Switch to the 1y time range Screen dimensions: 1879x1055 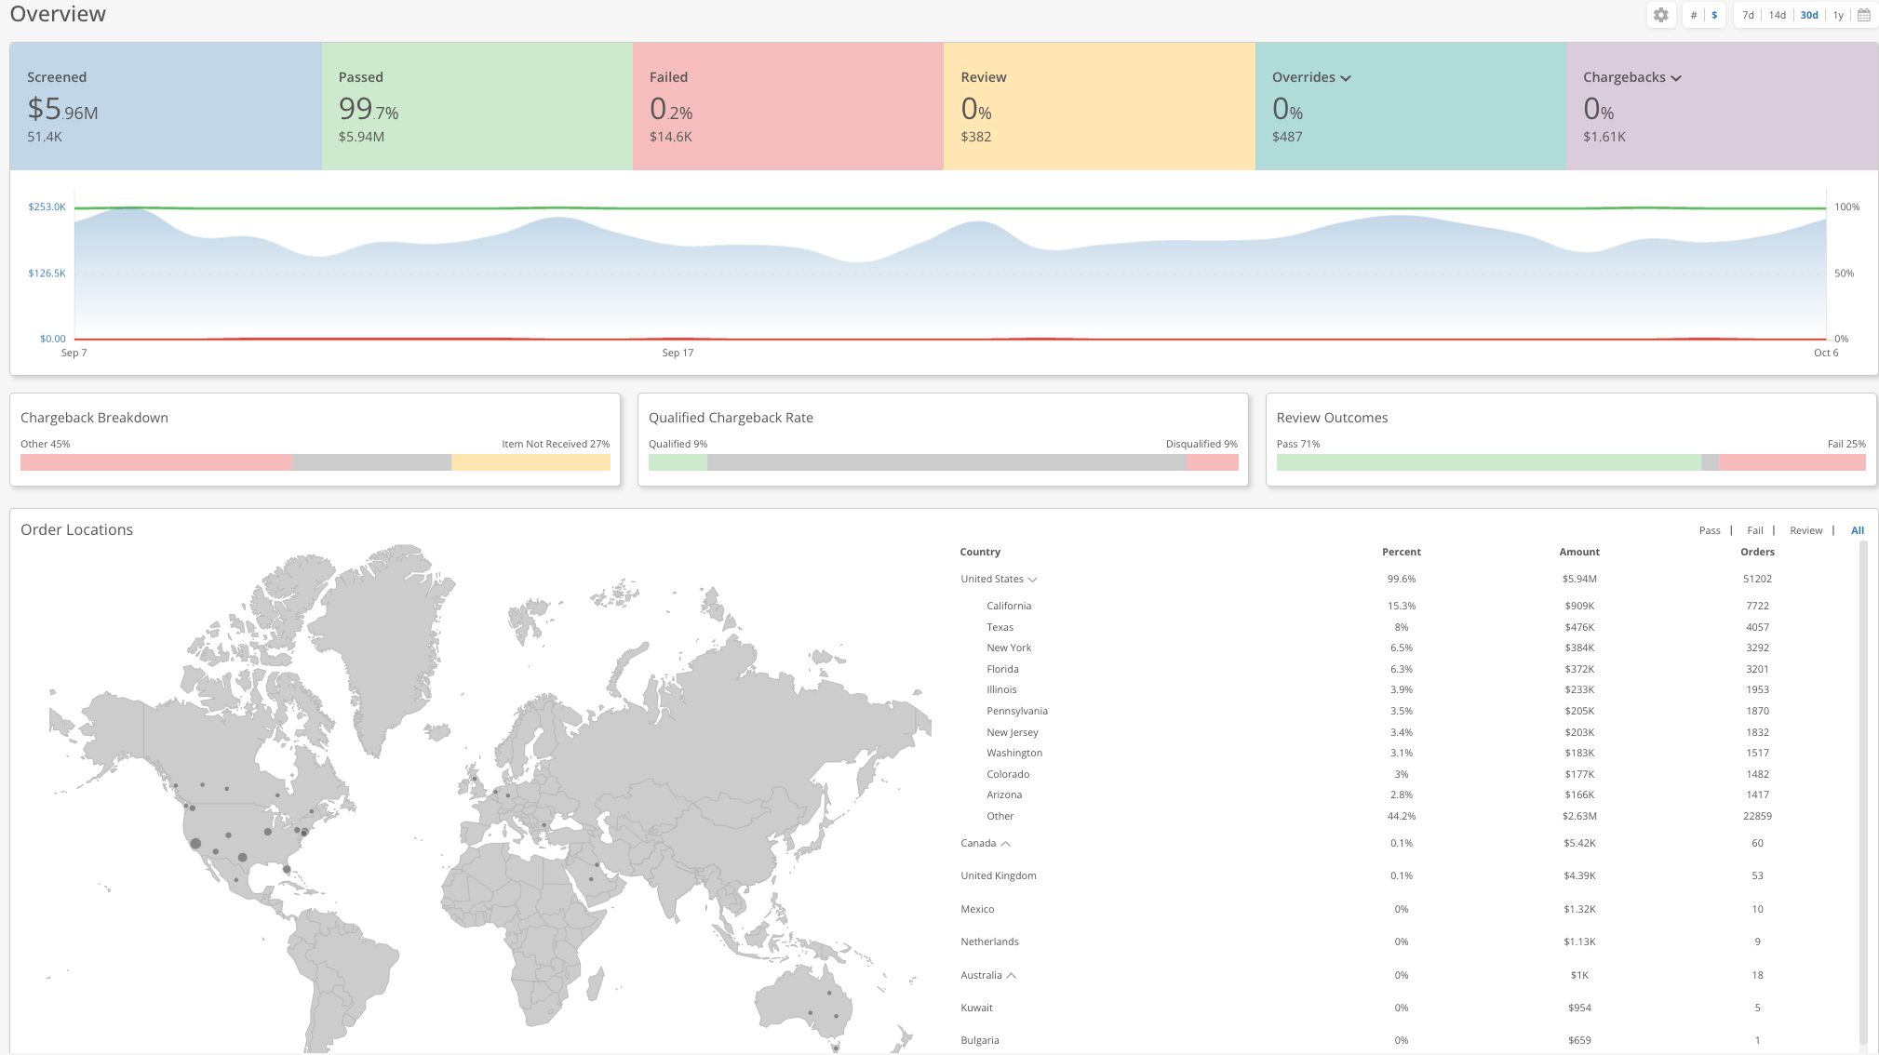click(x=1837, y=15)
